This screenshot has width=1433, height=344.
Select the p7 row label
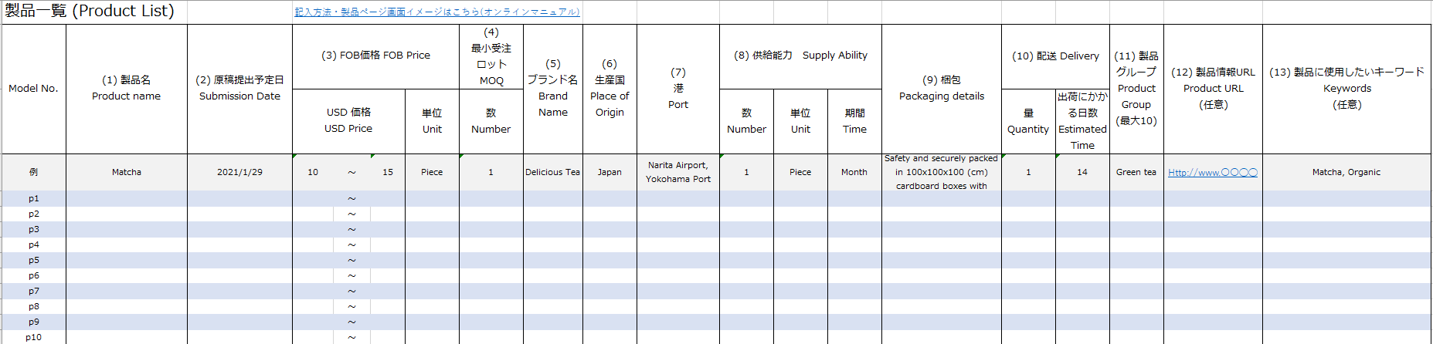33,291
